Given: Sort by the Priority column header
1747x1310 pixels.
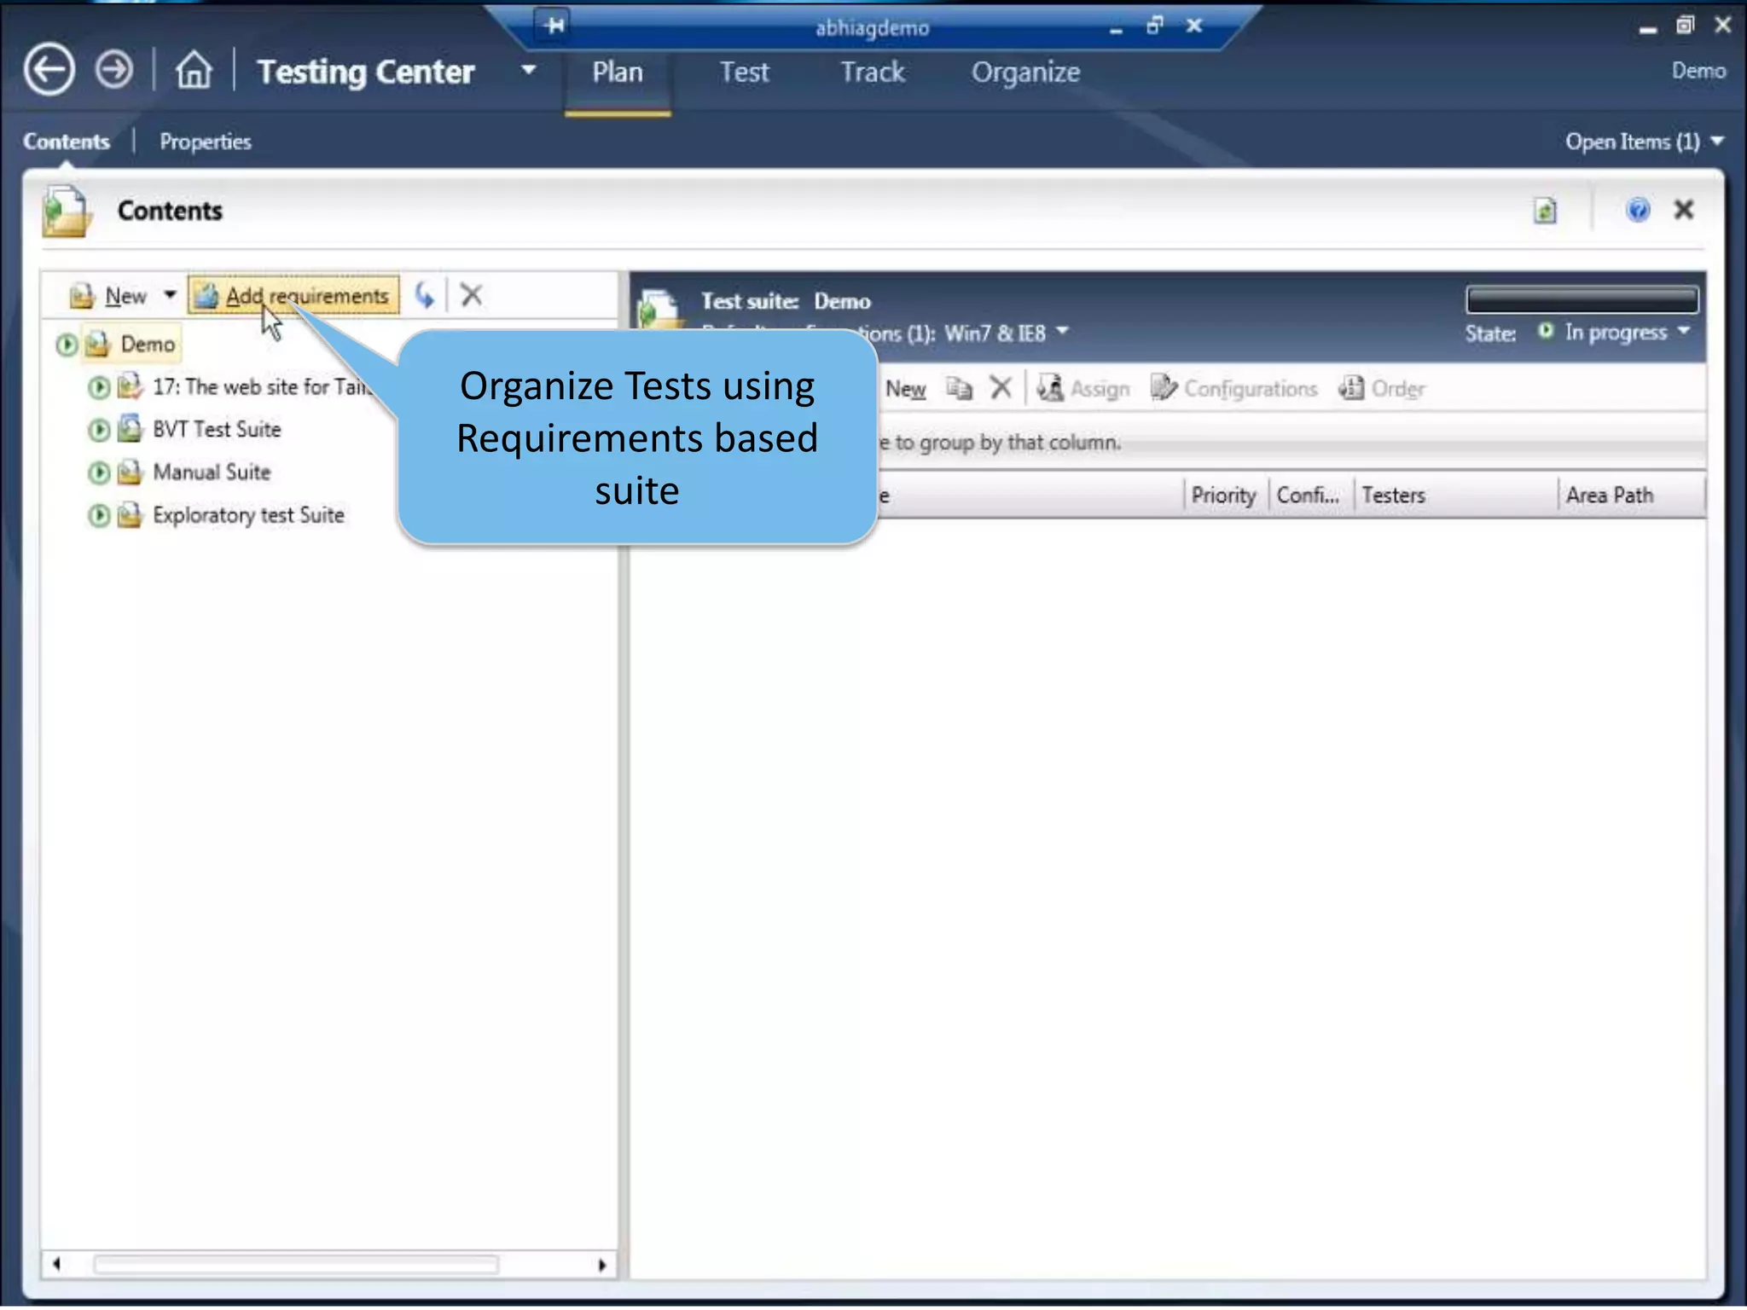Looking at the screenshot, I should point(1225,496).
